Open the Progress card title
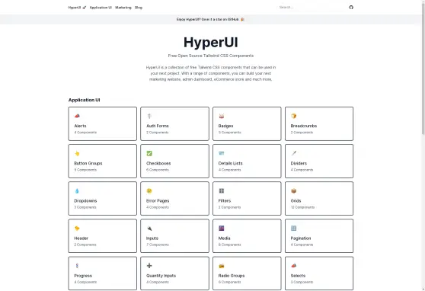 (83, 276)
